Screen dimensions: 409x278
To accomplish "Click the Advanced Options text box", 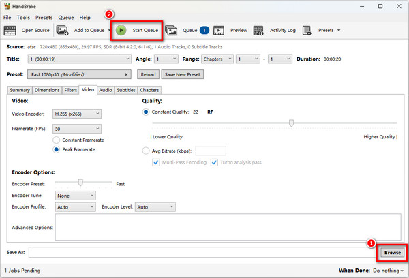I will [x=228, y=227].
